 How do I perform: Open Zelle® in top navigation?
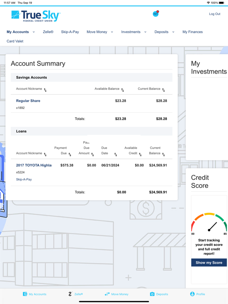(48, 32)
